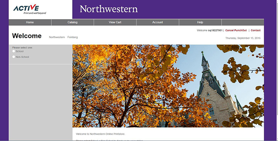This screenshot has width=278, height=141.
Task: Click the large Welcome heading
Action: coord(27,36)
